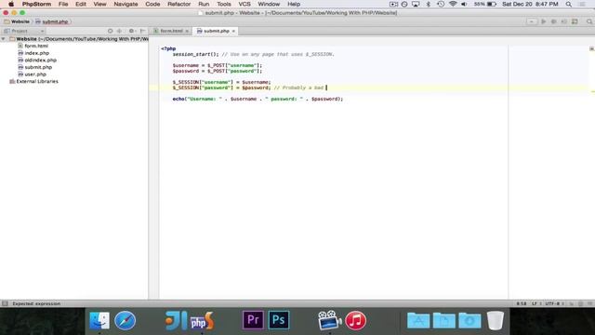
Task: Click the volume icon in menu bar
Action: click(x=464, y=4)
